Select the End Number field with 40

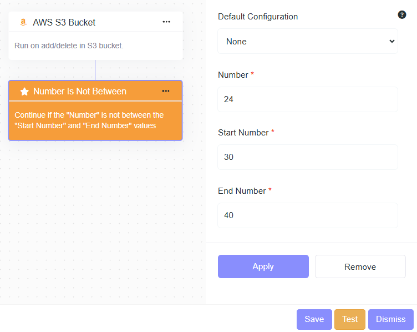[308, 215]
